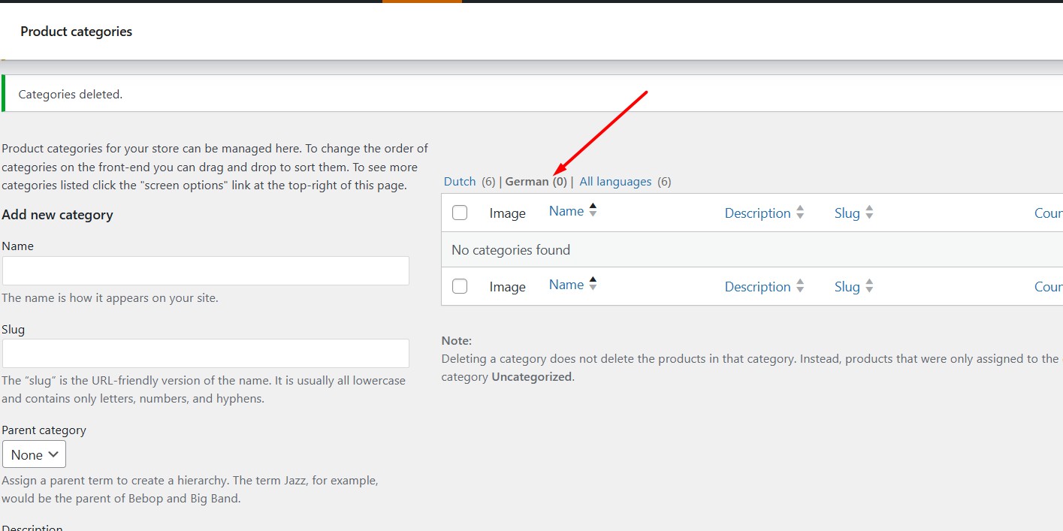Show categories for All languages
Screen dimensions: 1063x531
click(x=615, y=182)
